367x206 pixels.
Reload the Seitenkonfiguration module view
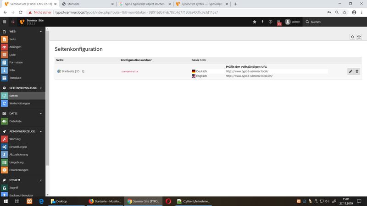352,37
